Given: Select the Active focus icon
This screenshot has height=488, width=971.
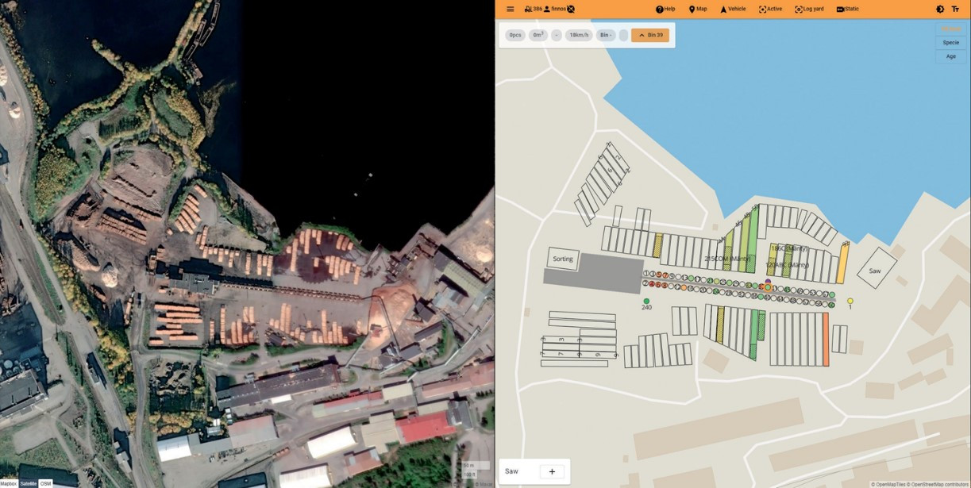Looking at the screenshot, I should [762, 9].
